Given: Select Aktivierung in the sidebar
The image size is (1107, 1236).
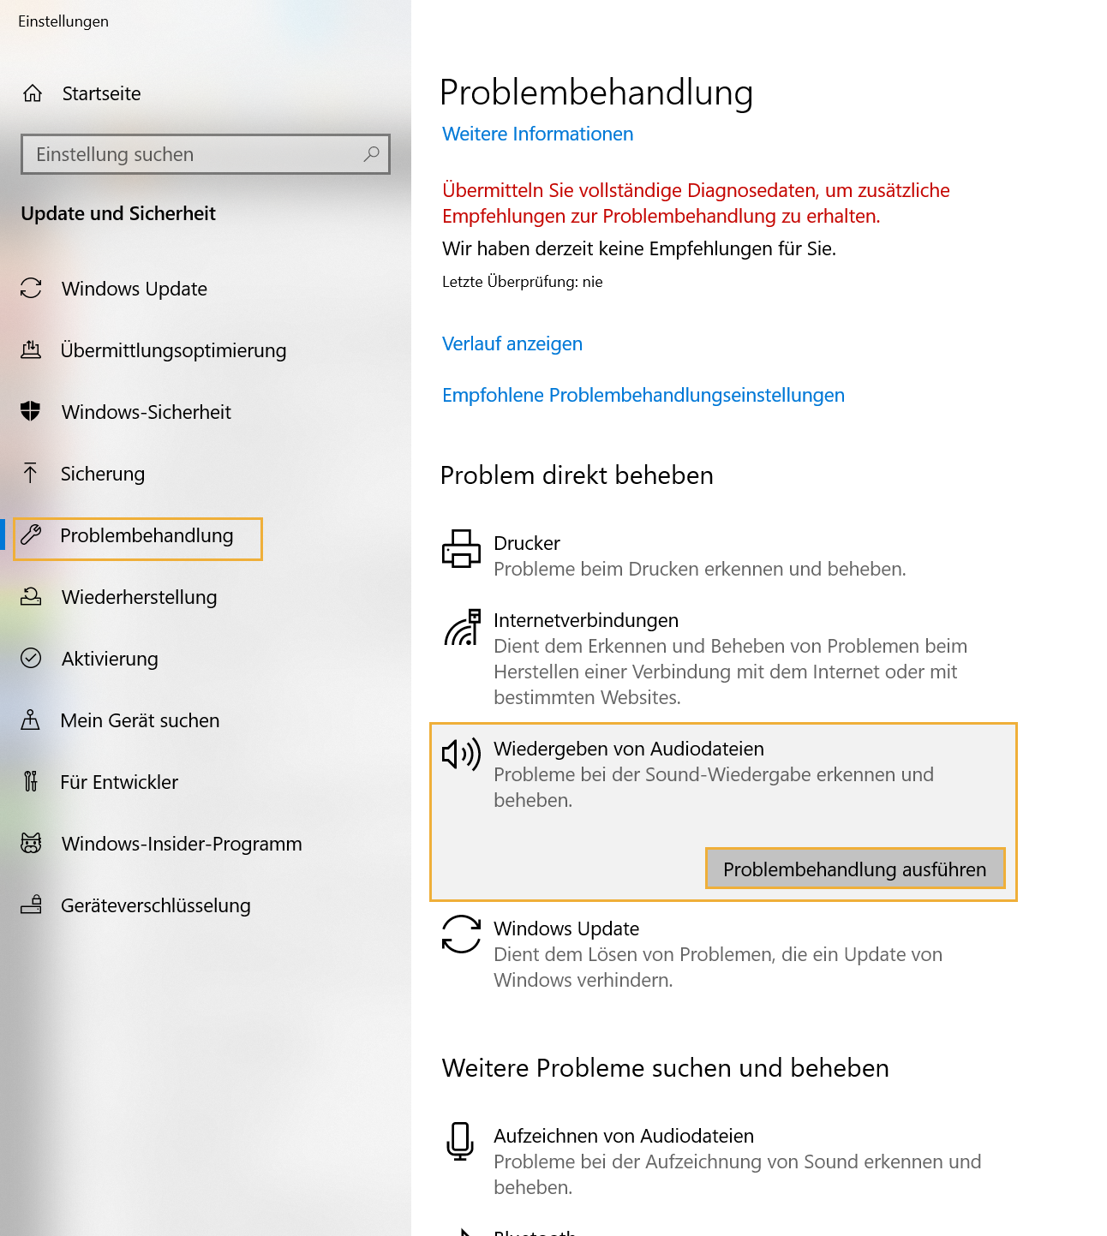Looking at the screenshot, I should (110, 659).
